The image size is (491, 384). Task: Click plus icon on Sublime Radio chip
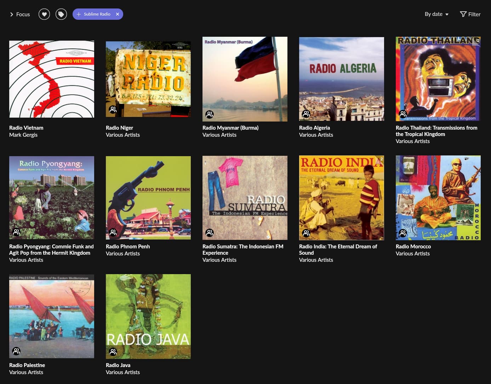79,14
